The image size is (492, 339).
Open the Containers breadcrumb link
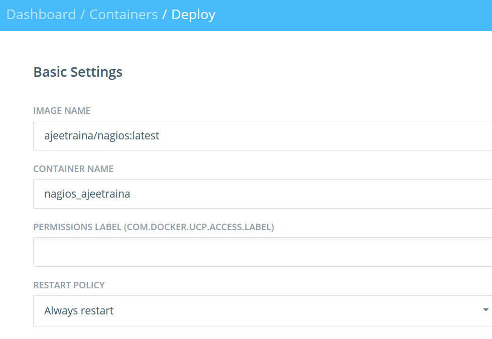click(x=124, y=15)
